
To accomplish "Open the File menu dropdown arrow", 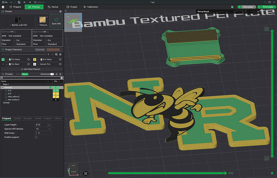I will click(x=11, y=2).
